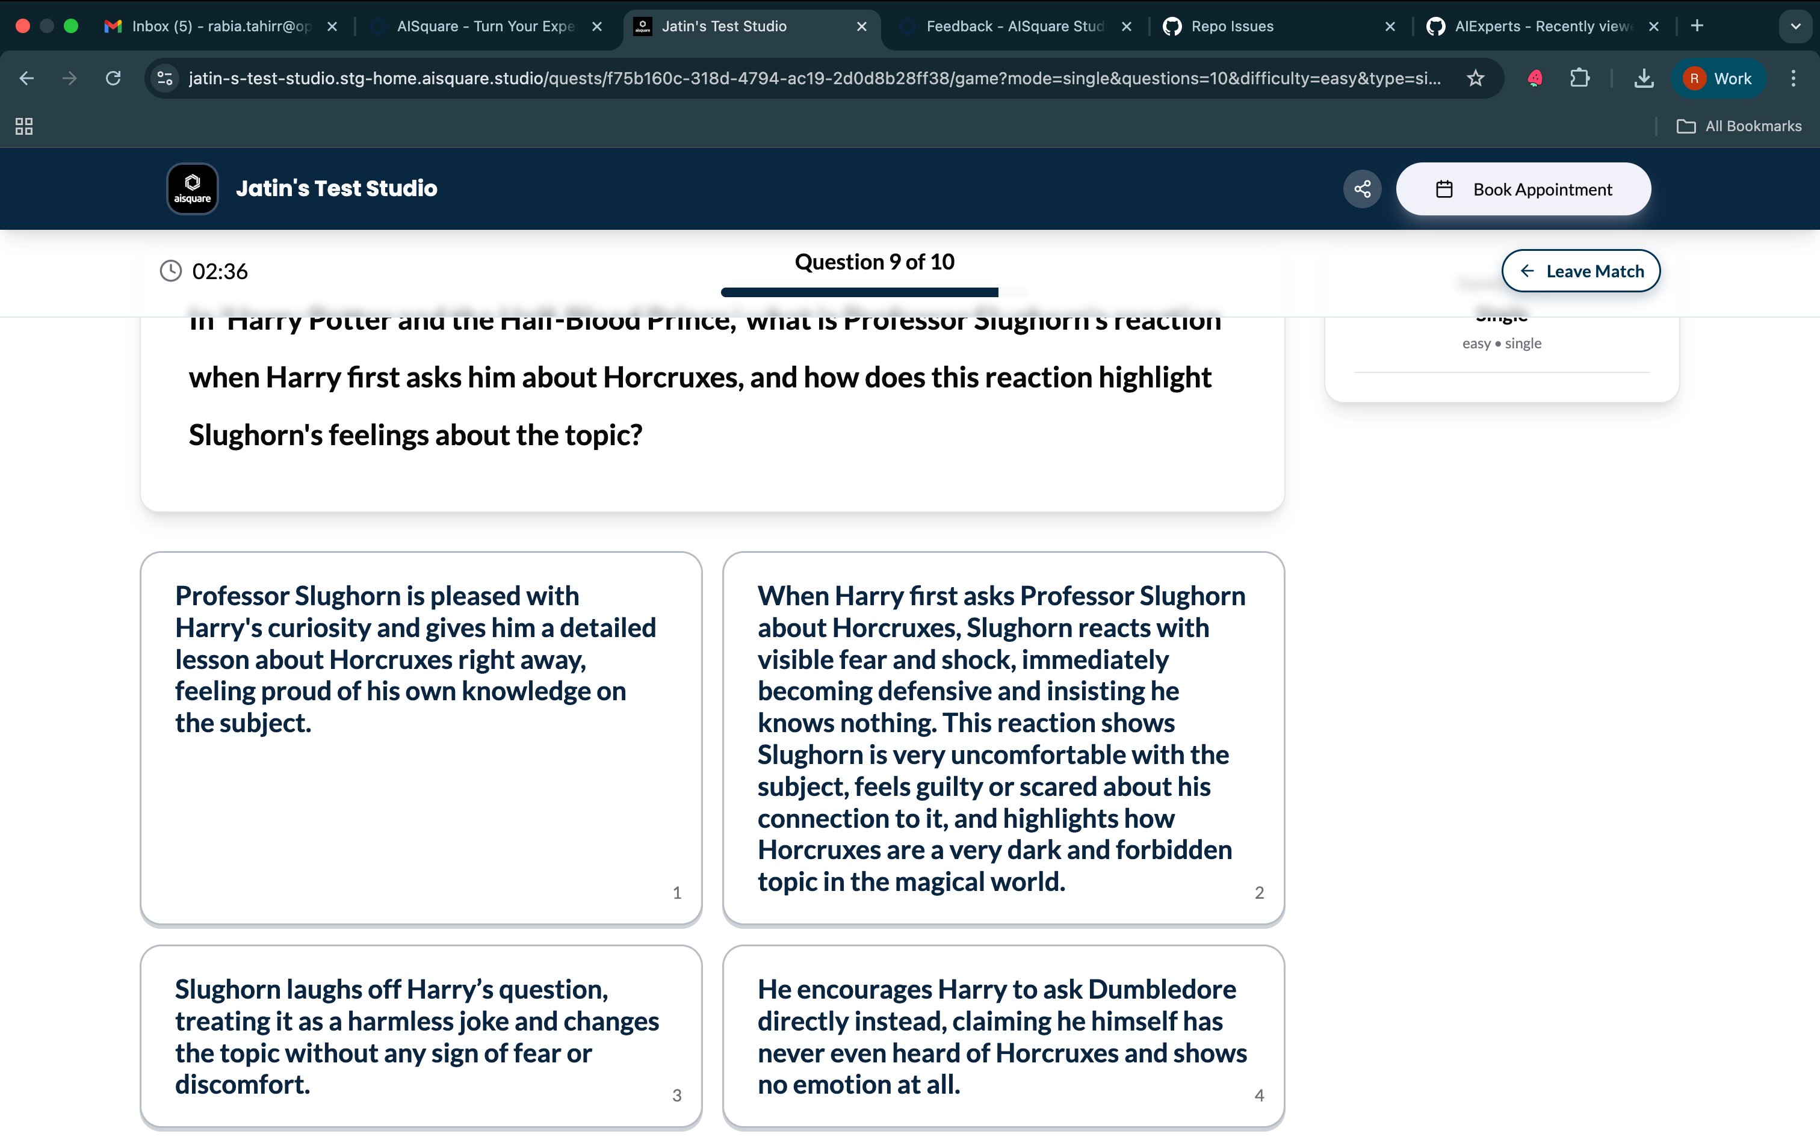Choose answer 2 about visible fear and shock
Viewport: 1820px width, 1137px height.
tap(1003, 739)
